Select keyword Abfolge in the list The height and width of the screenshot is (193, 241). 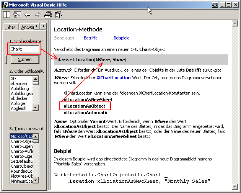(x=21, y=103)
